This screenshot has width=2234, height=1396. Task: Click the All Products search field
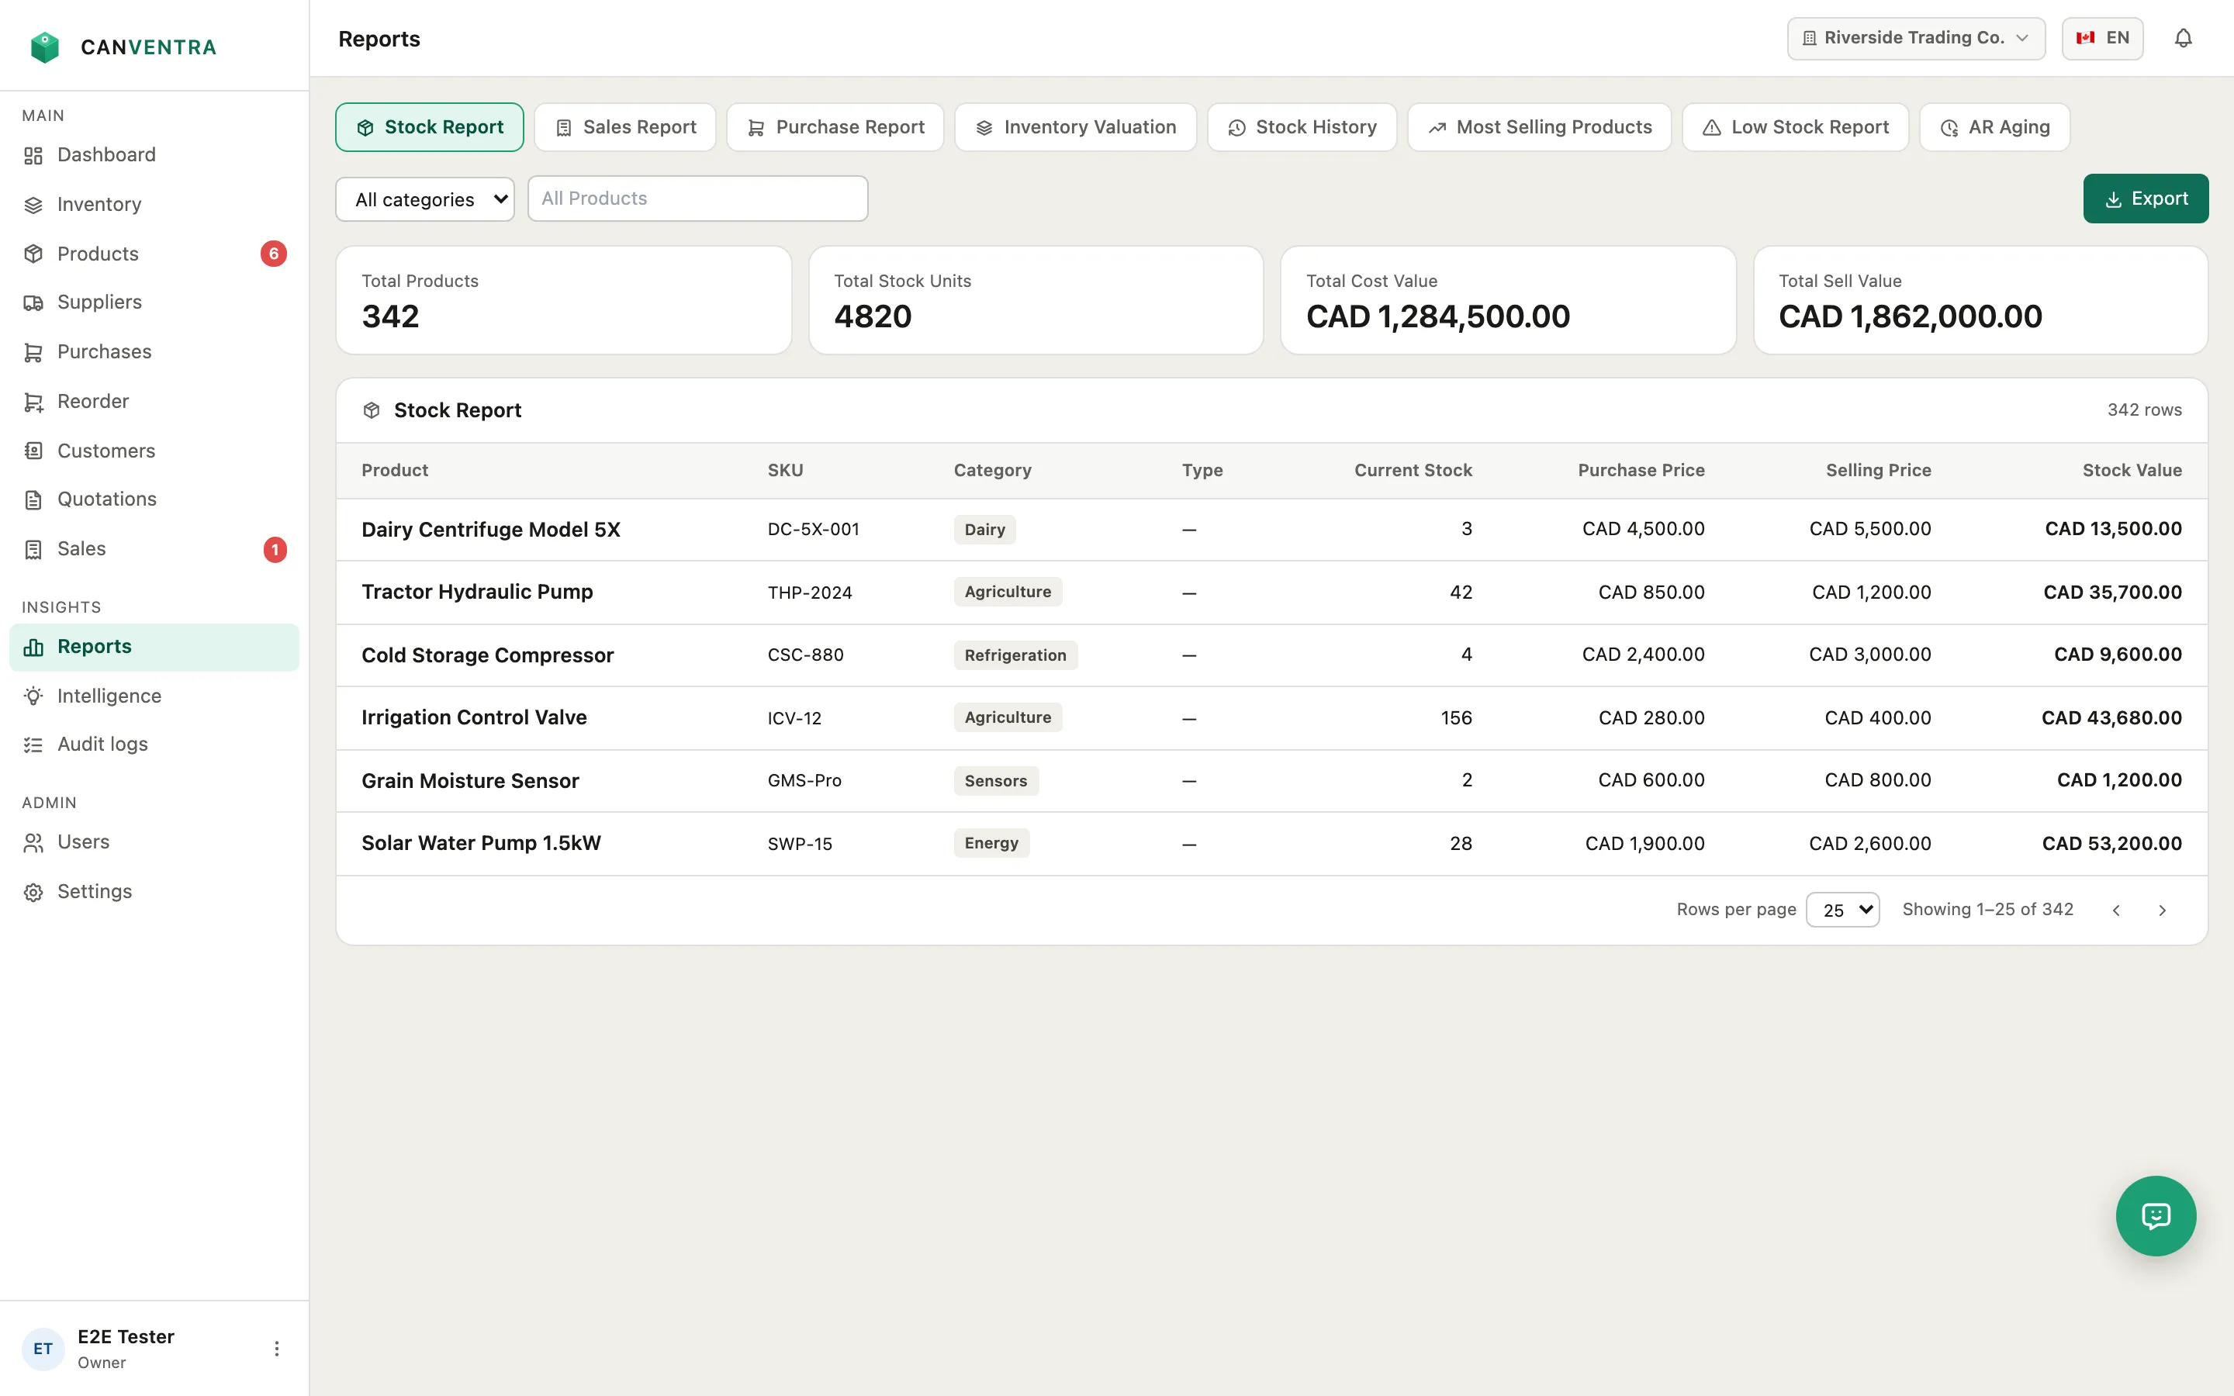[697, 199]
